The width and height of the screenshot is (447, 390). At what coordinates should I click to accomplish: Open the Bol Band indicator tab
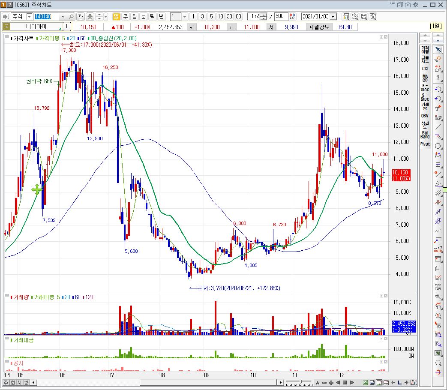click(425, 135)
